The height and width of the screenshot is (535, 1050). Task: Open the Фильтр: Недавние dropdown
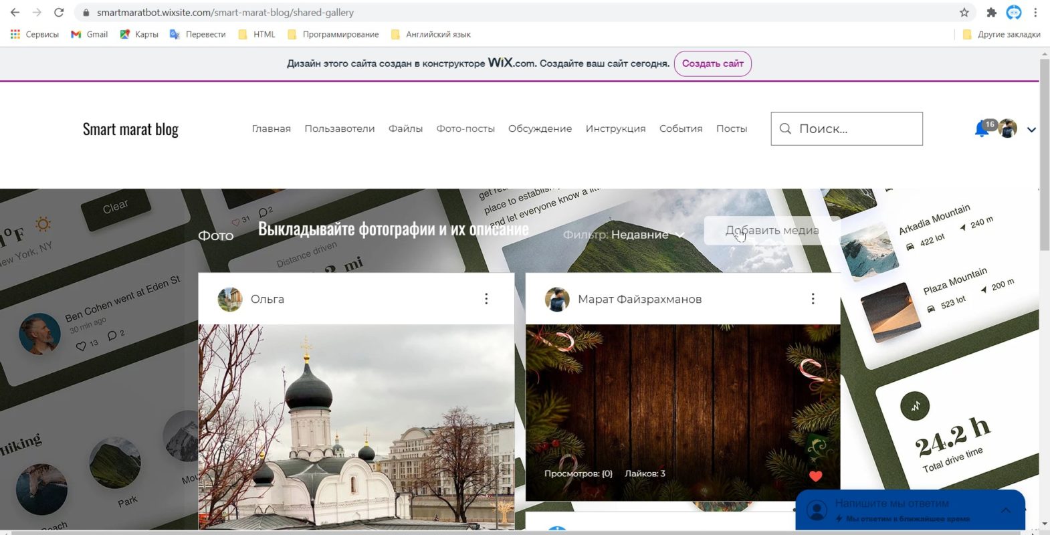624,235
